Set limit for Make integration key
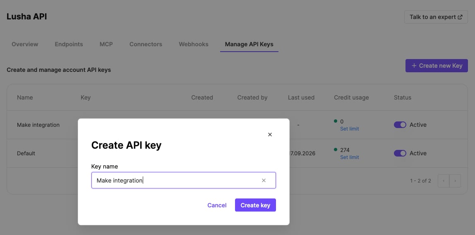The image size is (475, 235). (x=349, y=129)
